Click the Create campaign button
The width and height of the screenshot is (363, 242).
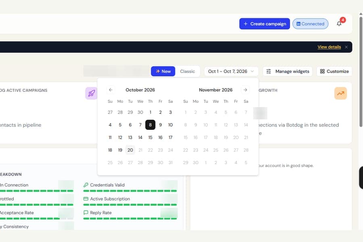(x=264, y=24)
